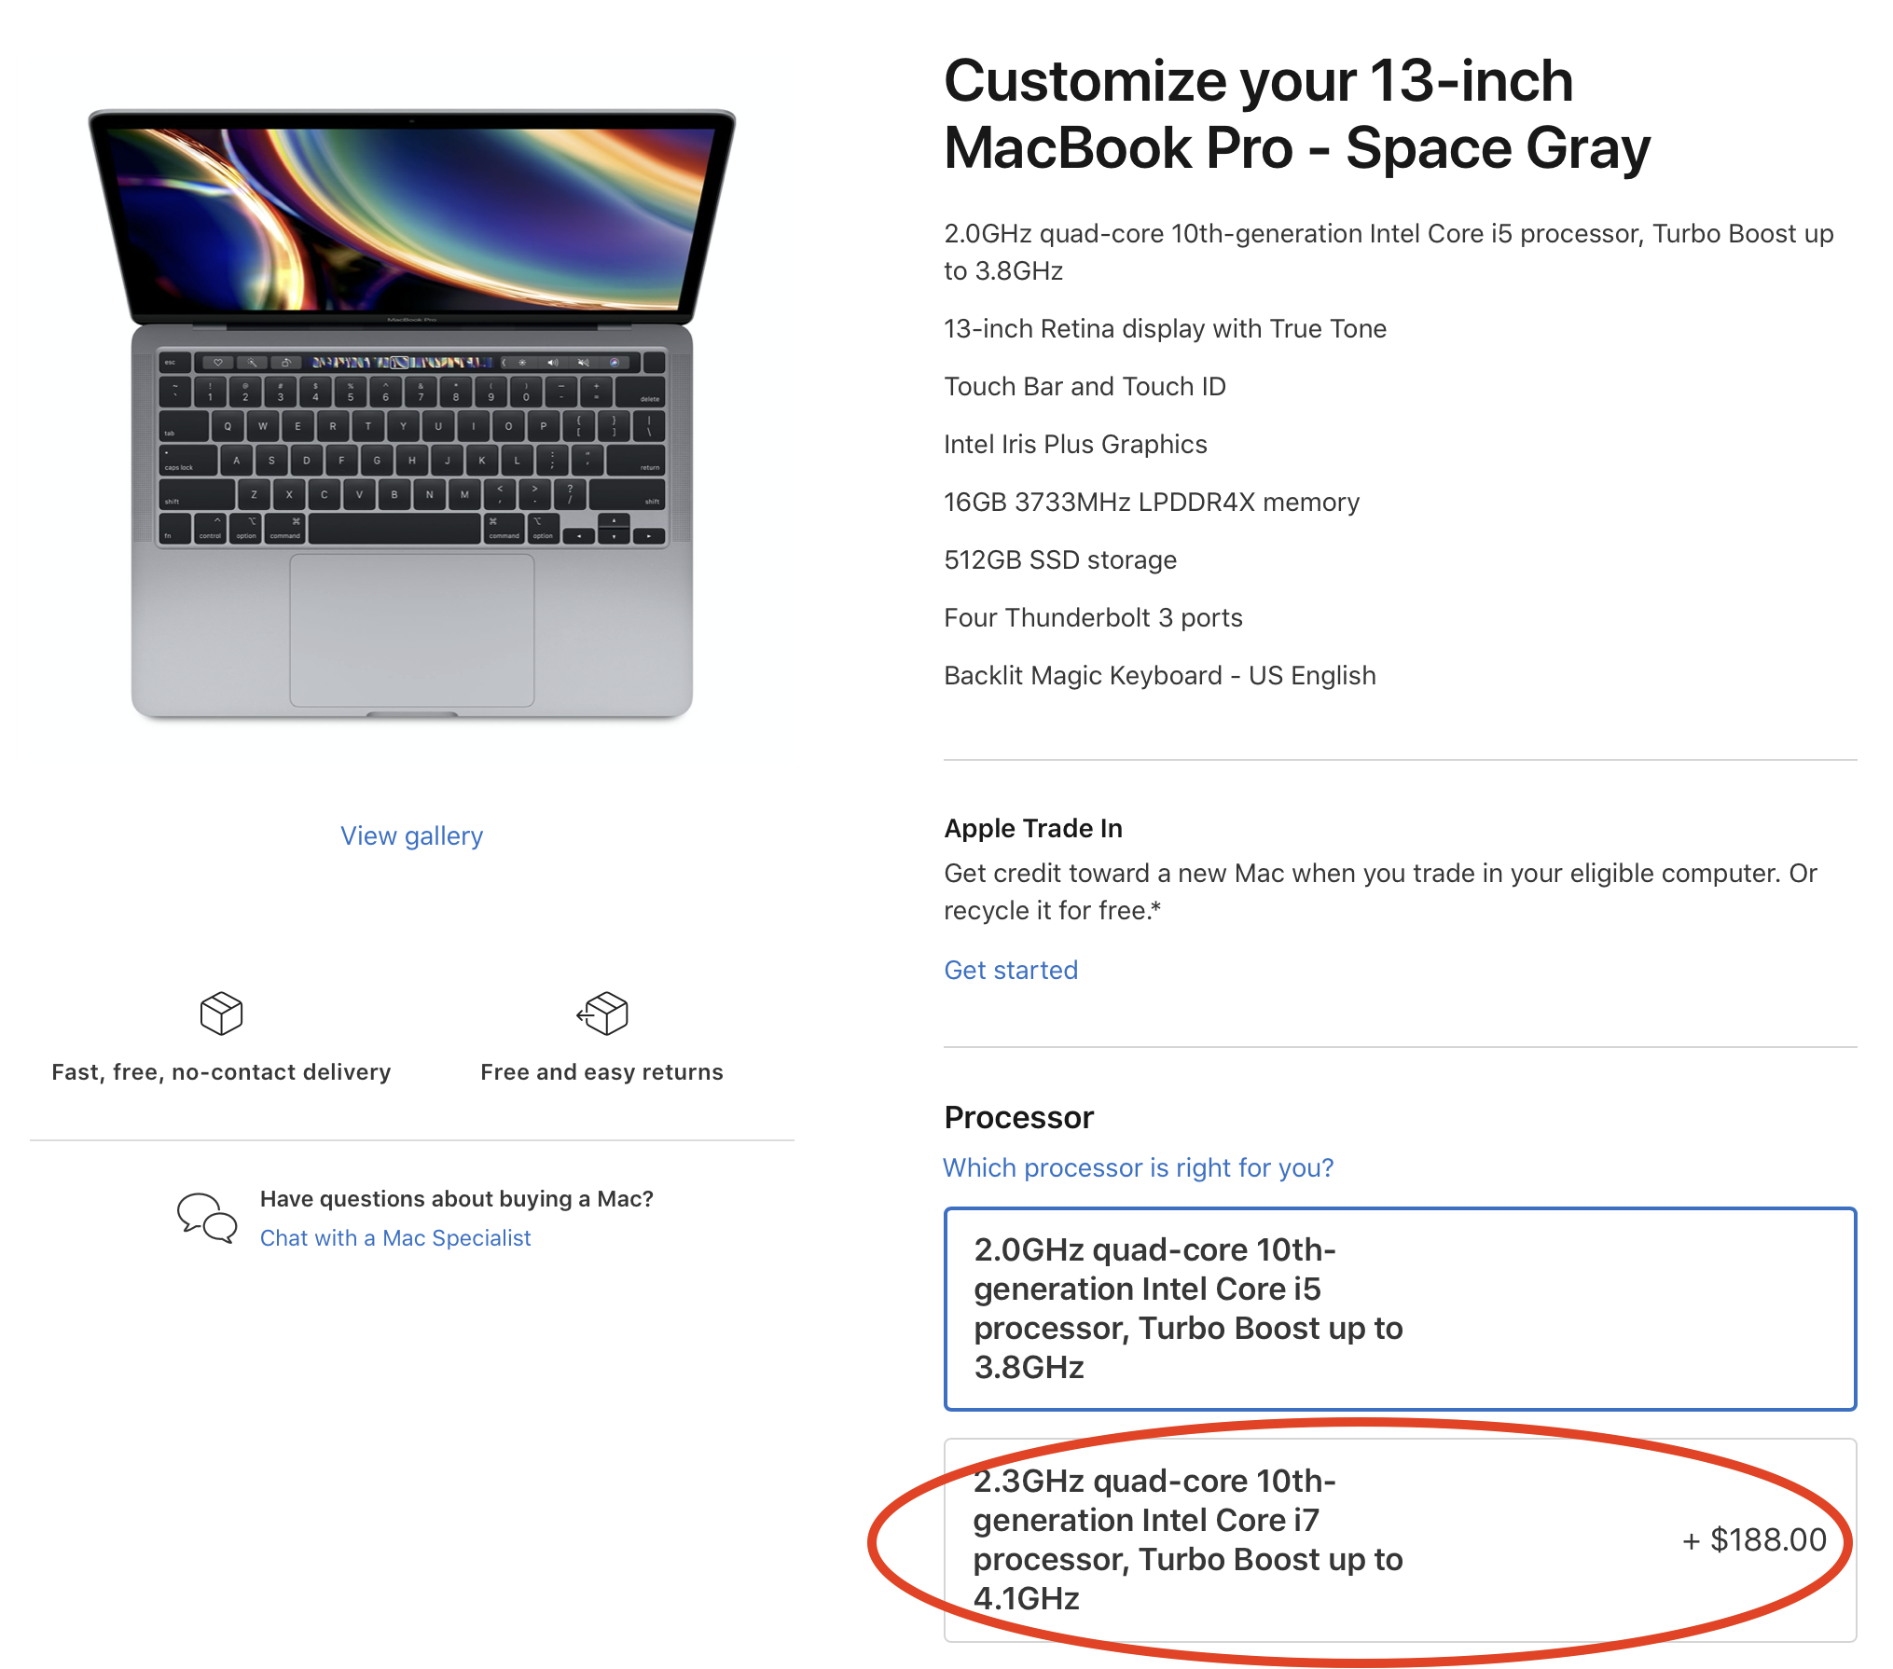Click the 512GB SSD storage spec line

(1059, 559)
